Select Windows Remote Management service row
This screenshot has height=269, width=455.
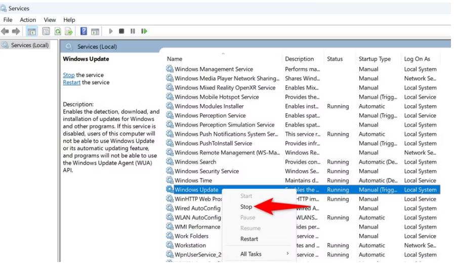[x=227, y=153]
